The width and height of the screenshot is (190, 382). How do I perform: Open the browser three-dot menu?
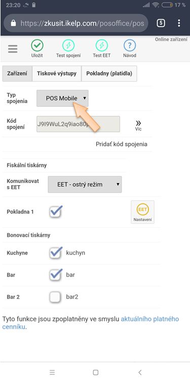click(x=179, y=23)
